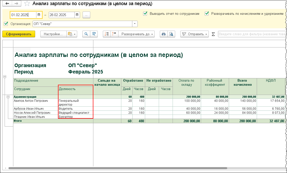Uncheck the Организация filter checkbox
This screenshot has height=173, width=287.
(x=6, y=24)
